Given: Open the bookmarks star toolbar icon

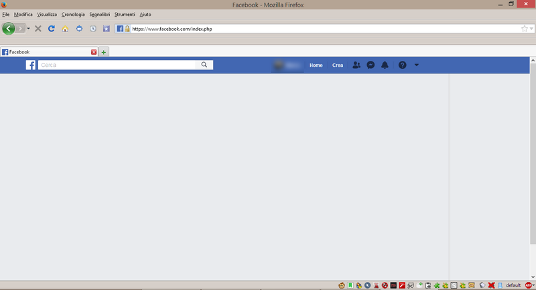Looking at the screenshot, I should [x=107, y=29].
